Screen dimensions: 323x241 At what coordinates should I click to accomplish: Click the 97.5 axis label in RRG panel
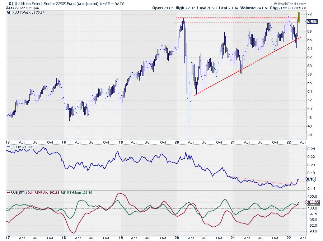(312, 214)
